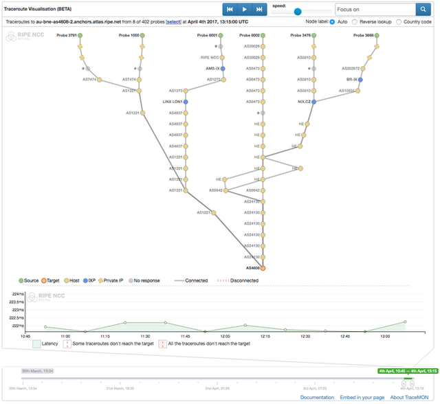This screenshot has width=440, height=404.
Task: Click the No response legend entry
Action: 144,280
